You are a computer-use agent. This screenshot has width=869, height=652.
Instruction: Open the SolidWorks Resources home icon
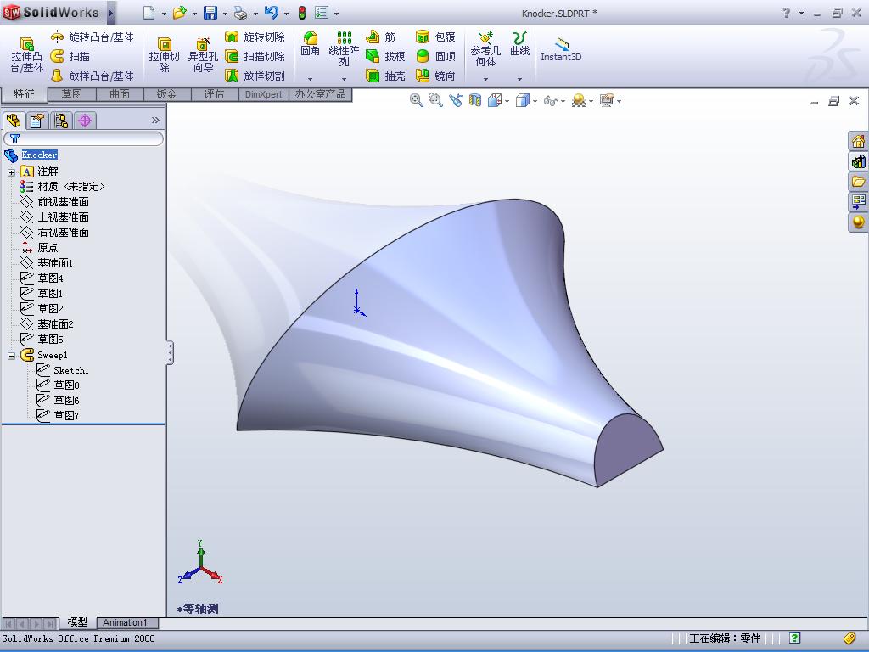point(858,142)
